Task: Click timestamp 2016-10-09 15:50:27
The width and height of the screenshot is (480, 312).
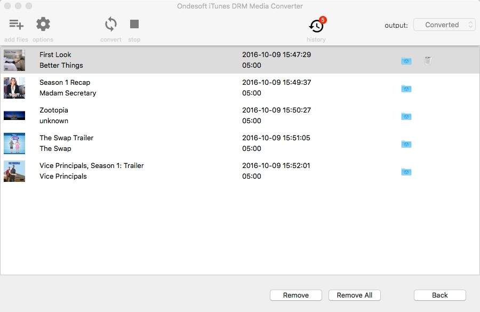Action: pos(276,110)
